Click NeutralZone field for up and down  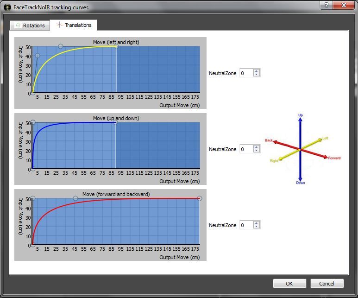(x=246, y=149)
